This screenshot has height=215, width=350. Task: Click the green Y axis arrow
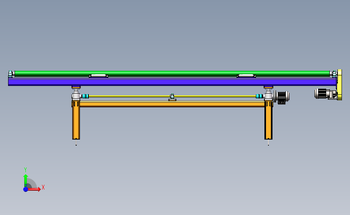click(25, 180)
